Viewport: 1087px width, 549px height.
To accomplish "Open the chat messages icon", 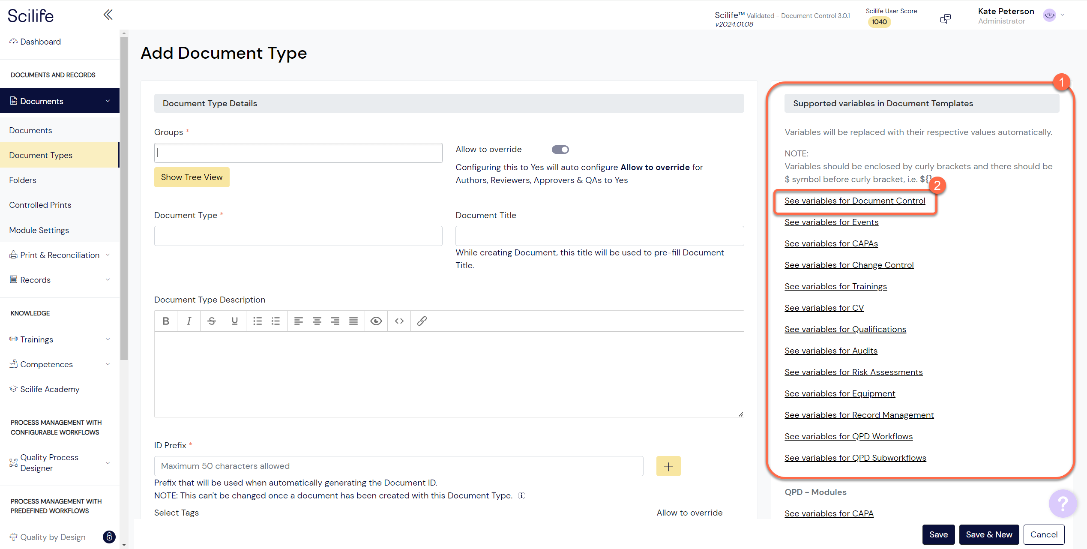I will [945, 18].
